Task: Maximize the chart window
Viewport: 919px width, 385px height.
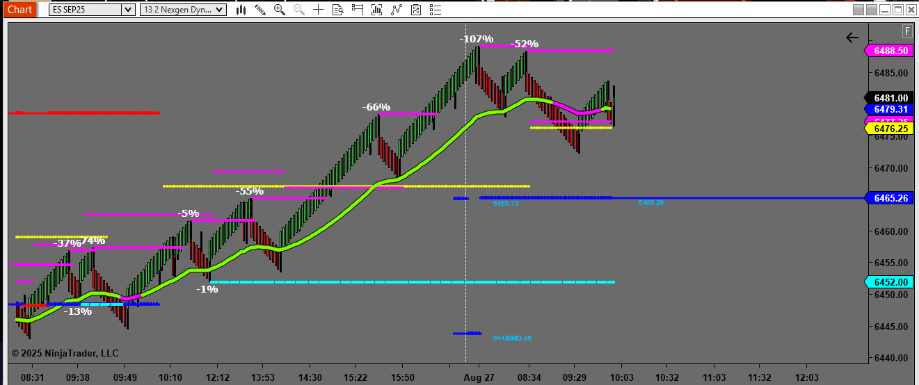Action: [898, 10]
